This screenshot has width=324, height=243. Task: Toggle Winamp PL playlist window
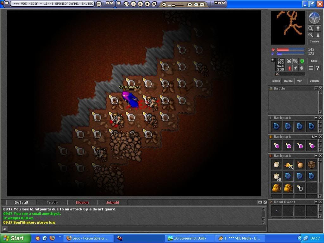click(x=196, y=4)
